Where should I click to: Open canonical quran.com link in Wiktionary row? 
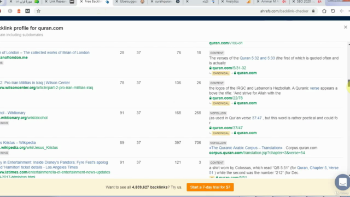pyautogui.click(x=247, y=133)
